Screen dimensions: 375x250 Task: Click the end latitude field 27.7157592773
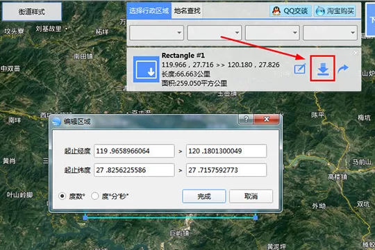tap(226, 170)
